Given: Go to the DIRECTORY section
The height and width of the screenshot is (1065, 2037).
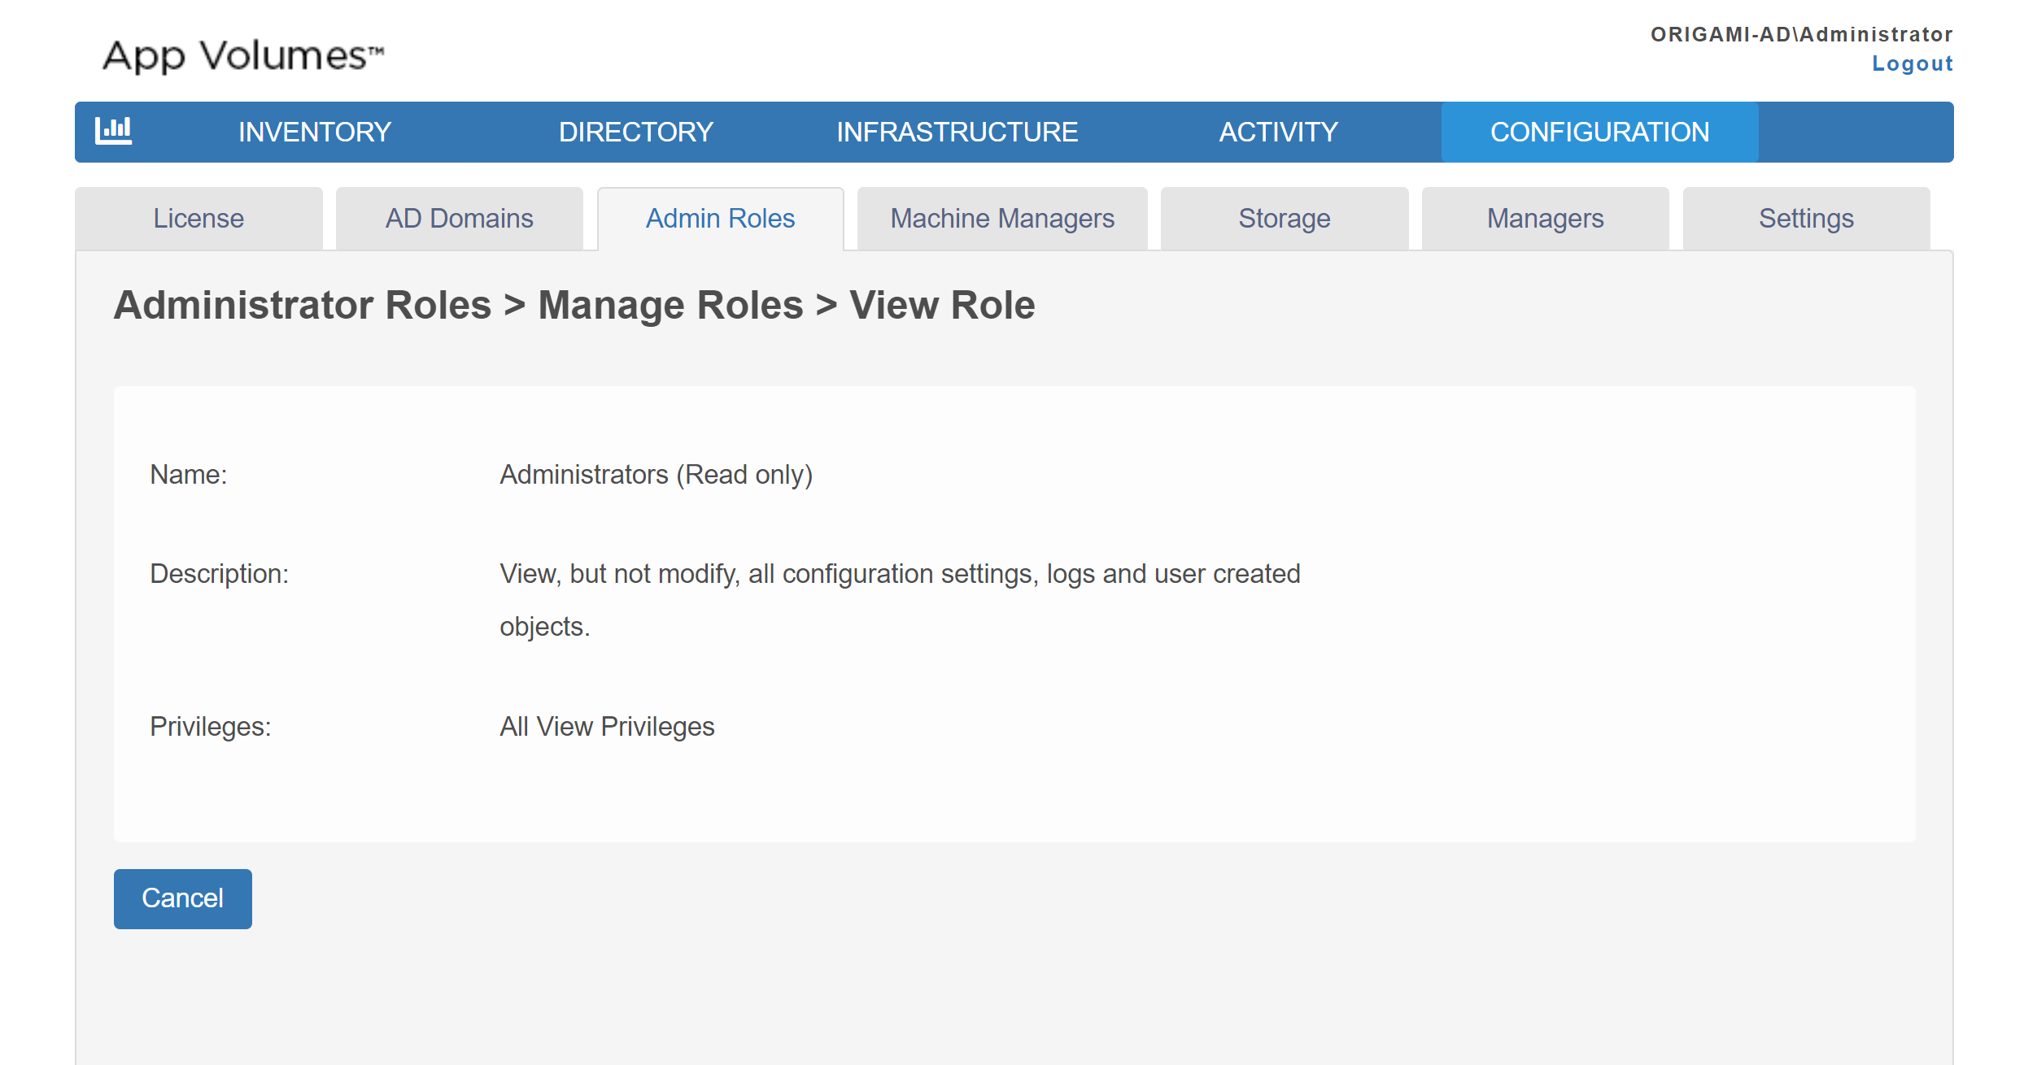Looking at the screenshot, I should (x=636, y=133).
